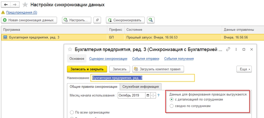Click the Месяц начала использования field
This screenshot has width=264, height=118.
pyautogui.click(x=131, y=95)
